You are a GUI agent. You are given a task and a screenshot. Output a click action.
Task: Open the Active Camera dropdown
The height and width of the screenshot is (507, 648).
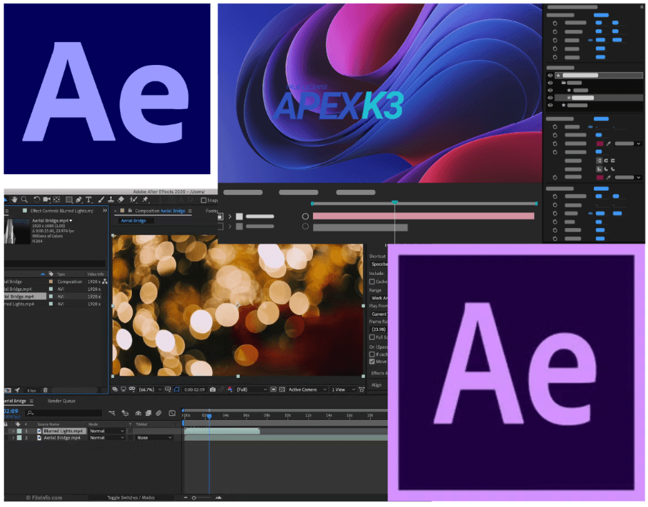point(307,390)
